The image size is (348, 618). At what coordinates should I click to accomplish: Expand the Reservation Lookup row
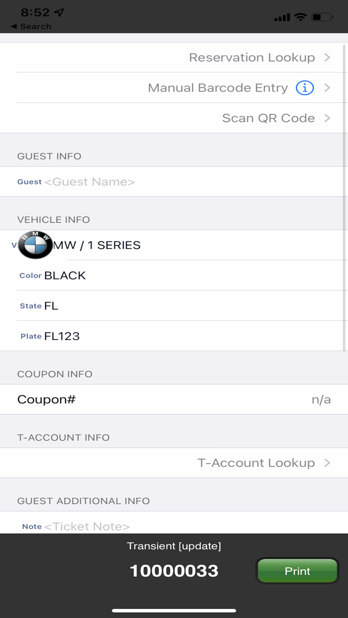click(327, 57)
